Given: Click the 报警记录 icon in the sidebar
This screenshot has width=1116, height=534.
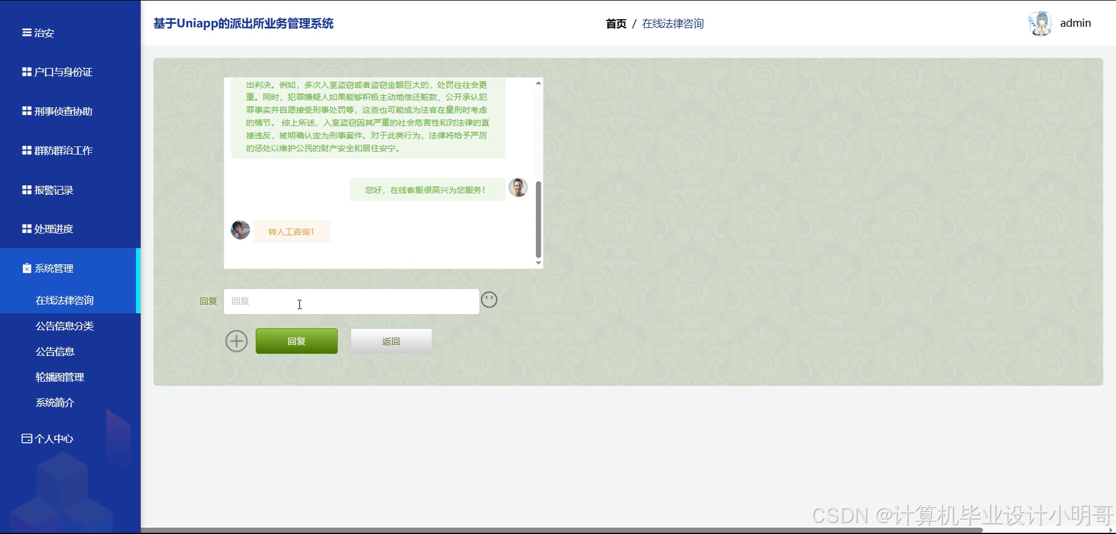Looking at the screenshot, I should (x=26, y=189).
